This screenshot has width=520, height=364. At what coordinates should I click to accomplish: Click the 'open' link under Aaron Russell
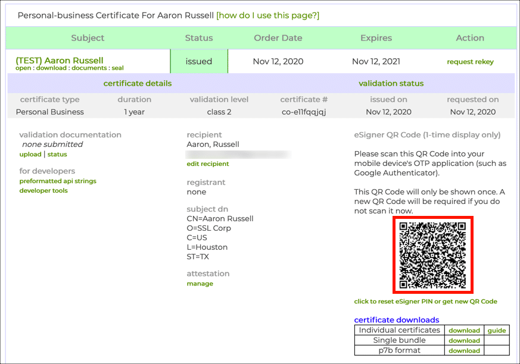tap(23, 68)
